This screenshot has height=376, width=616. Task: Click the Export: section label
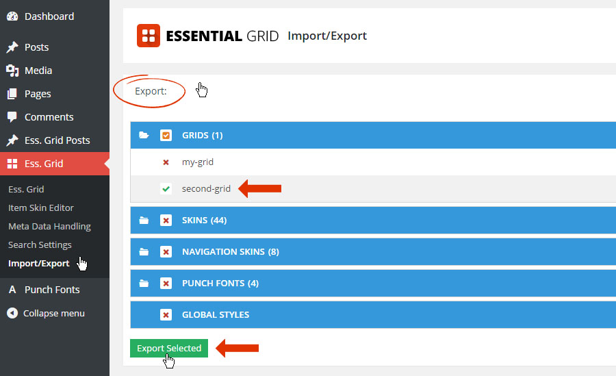pyautogui.click(x=151, y=91)
